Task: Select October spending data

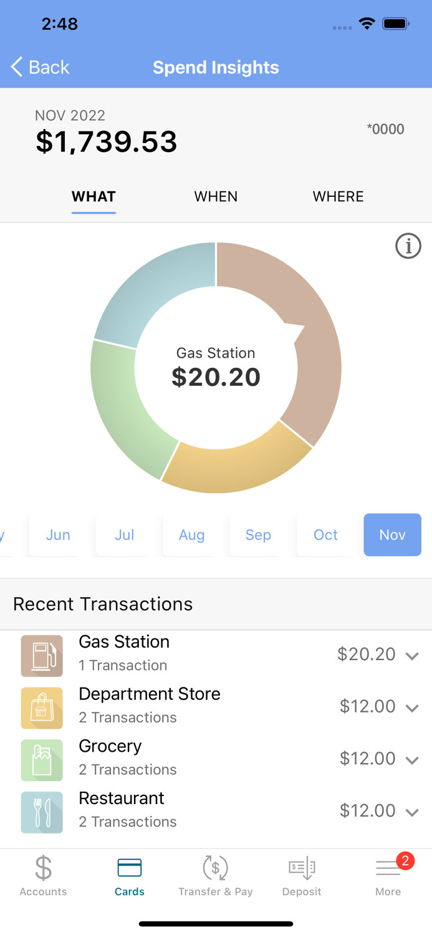Action: tap(325, 535)
